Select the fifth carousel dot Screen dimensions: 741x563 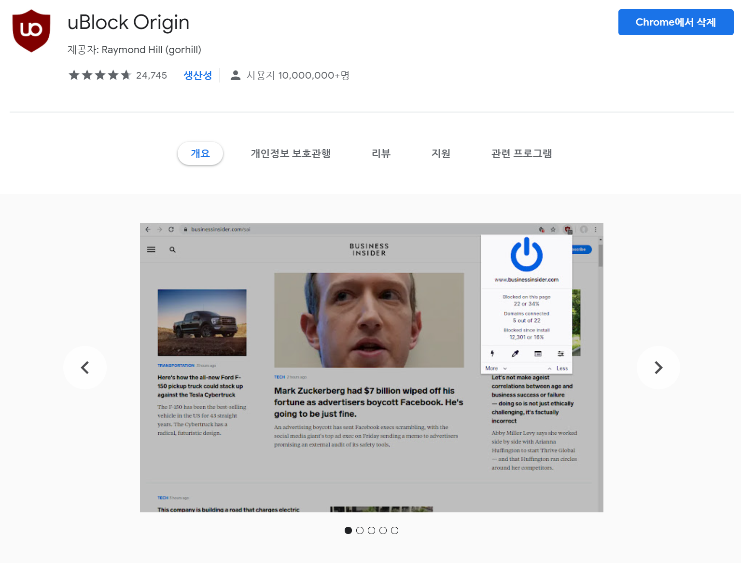pyautogui.click(x=394, y=530)
